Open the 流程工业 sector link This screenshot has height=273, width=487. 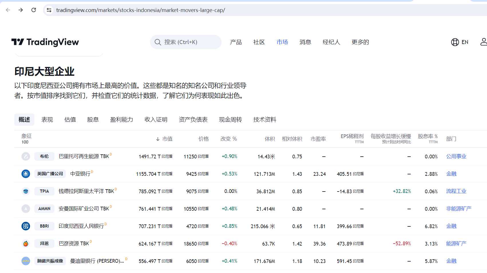pyautogui.click(x=456, y=191)
